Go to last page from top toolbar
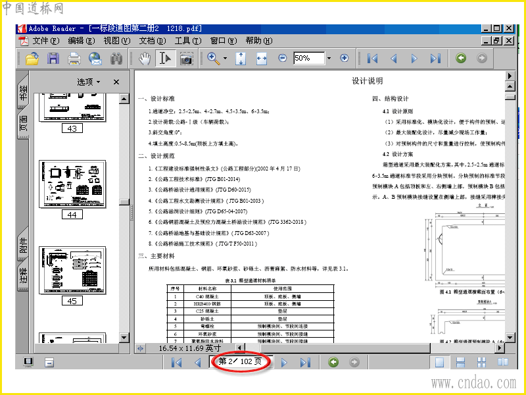Viewport: 526px width, 395px height. tap(435, 59)
